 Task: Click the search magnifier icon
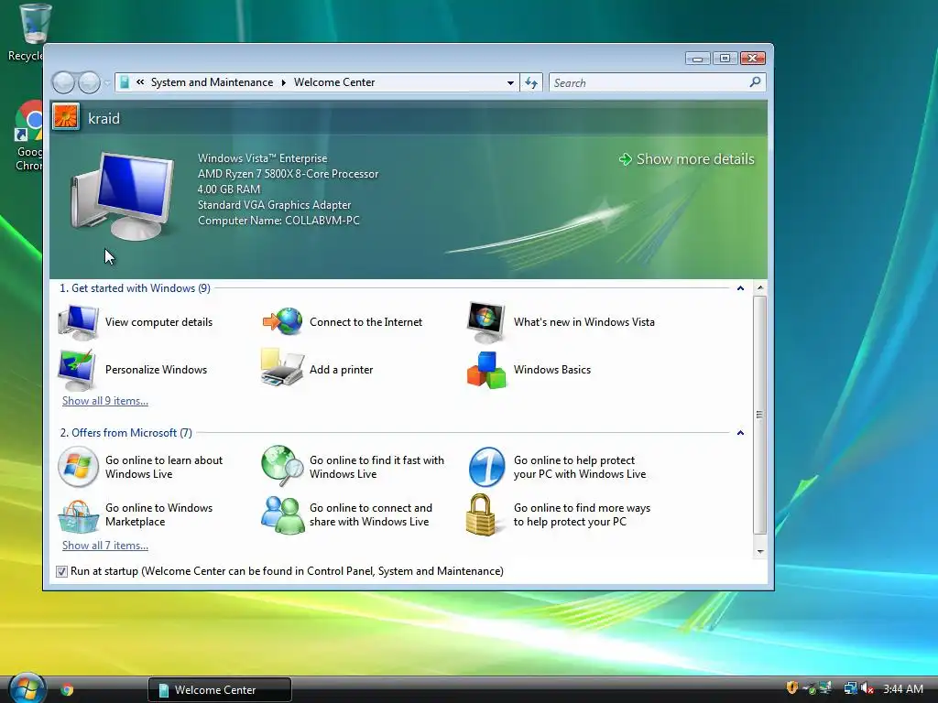[755, 81]
